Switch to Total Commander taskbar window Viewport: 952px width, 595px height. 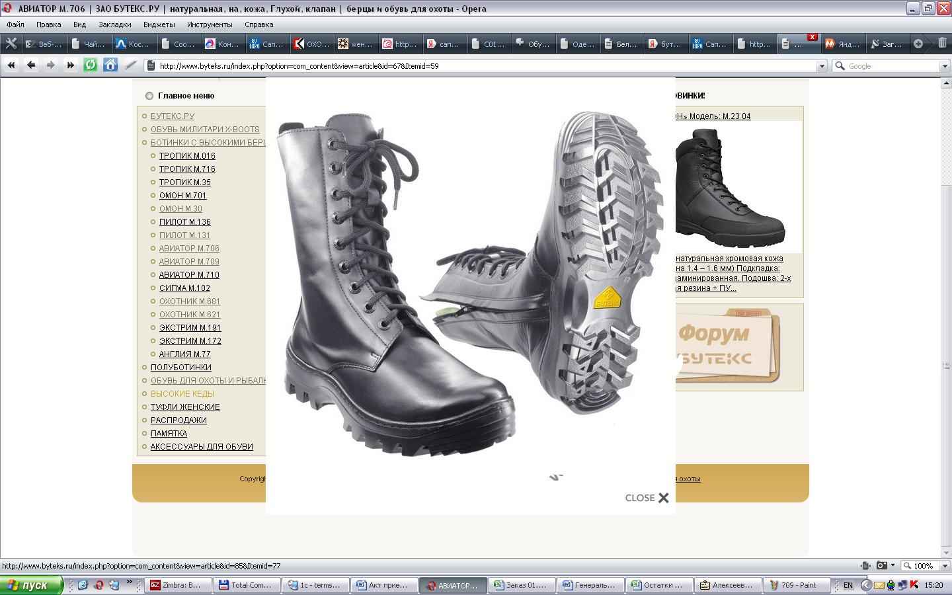(x=247, y=585)
